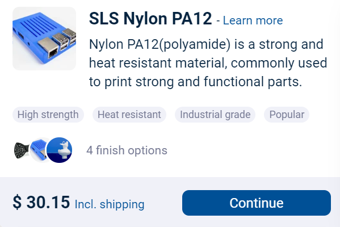Image resolution: width=340 pixels, height=227 pixels.
Task: Click the Continue button
Action: [257, 203]
